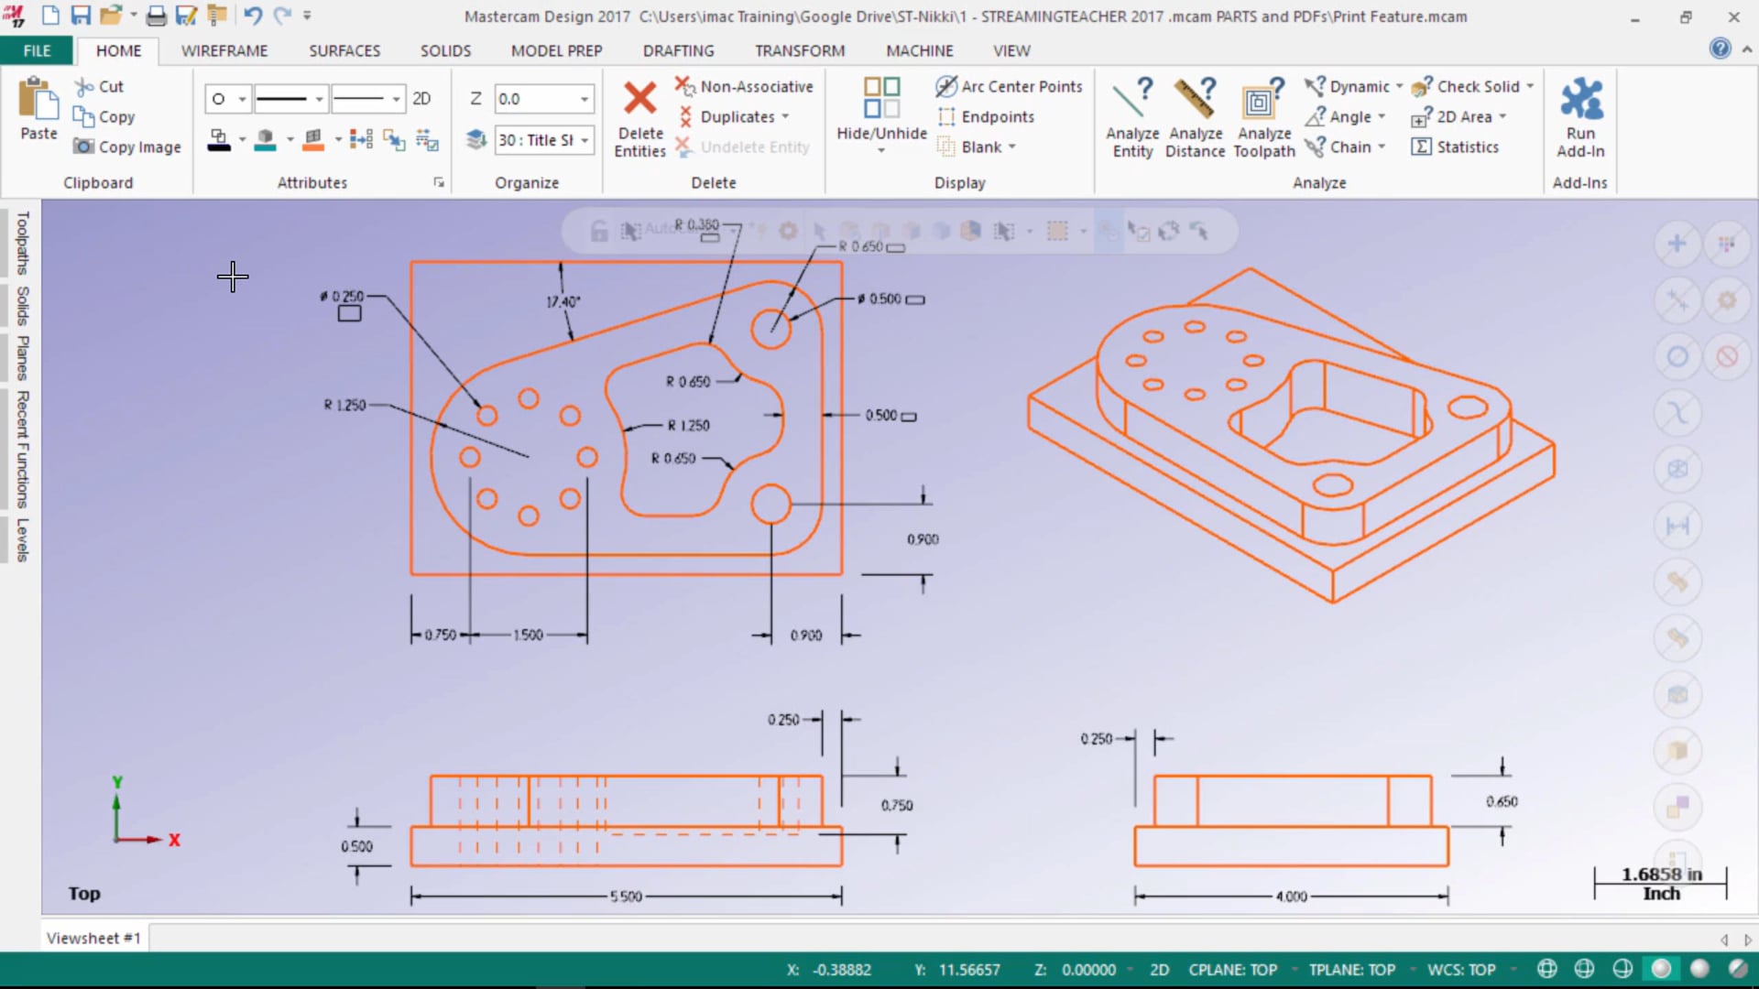Viewport: 1759px width, 989px height.
Task: Select the Analyze Distance tool
Action: (x=1196, y=116)
